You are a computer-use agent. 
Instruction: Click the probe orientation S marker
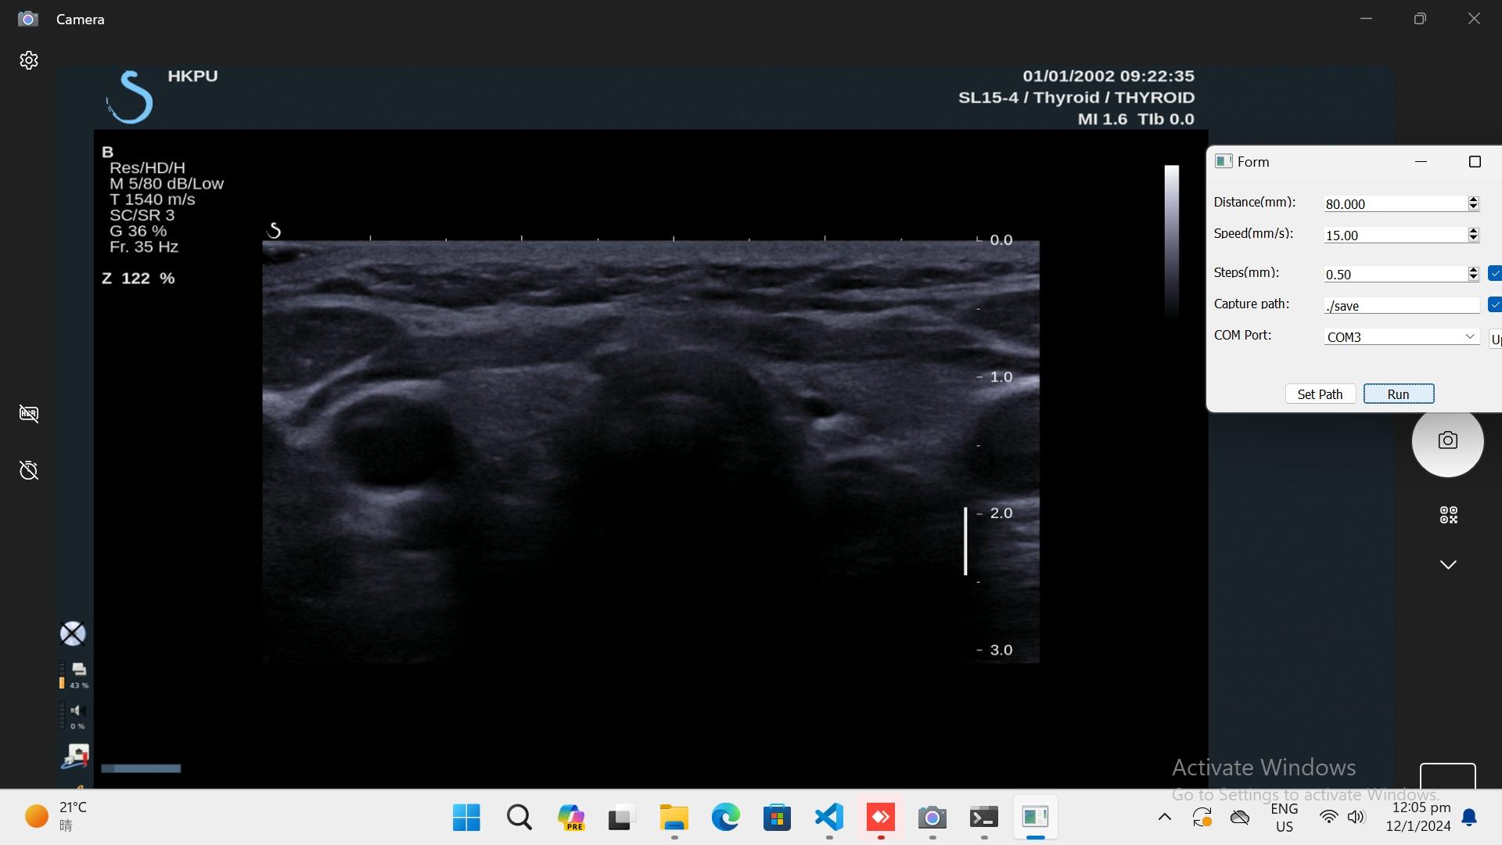point(274,230)
